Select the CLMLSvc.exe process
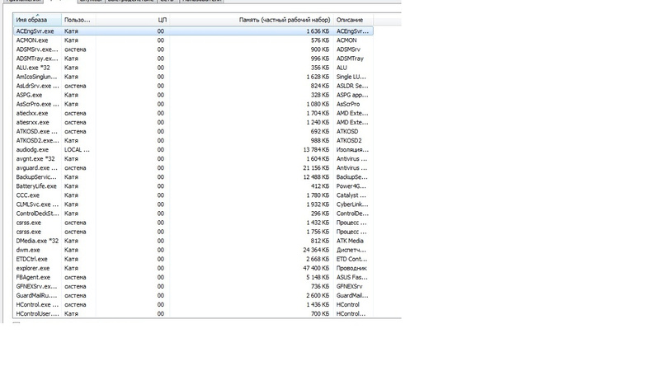The width and height of the screenshot is (660, 371). tap(193, 204)
